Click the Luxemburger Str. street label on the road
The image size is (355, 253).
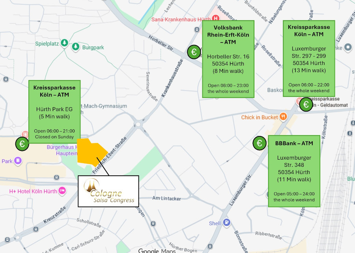pos(241,190)
